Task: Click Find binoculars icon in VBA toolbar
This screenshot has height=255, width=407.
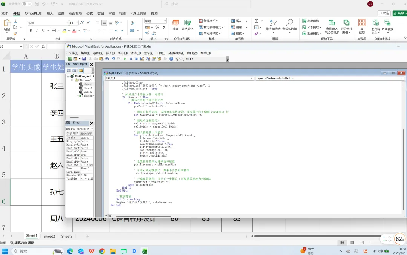Action: (107, 59)
